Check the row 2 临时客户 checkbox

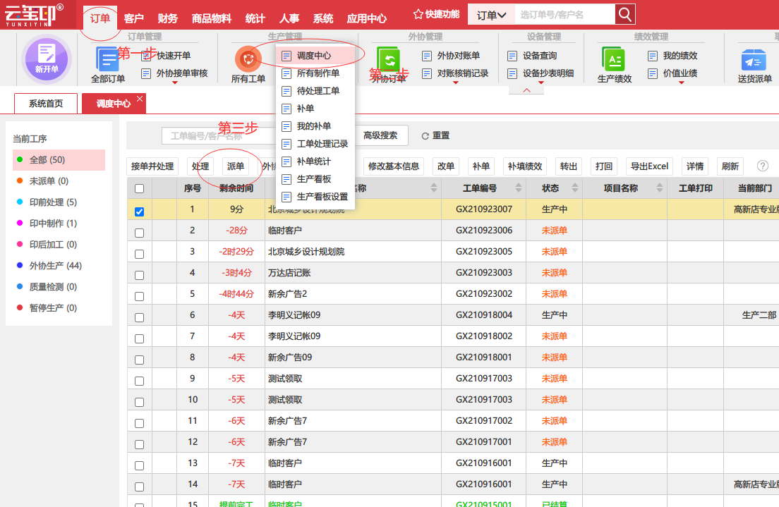coord(139,233)
